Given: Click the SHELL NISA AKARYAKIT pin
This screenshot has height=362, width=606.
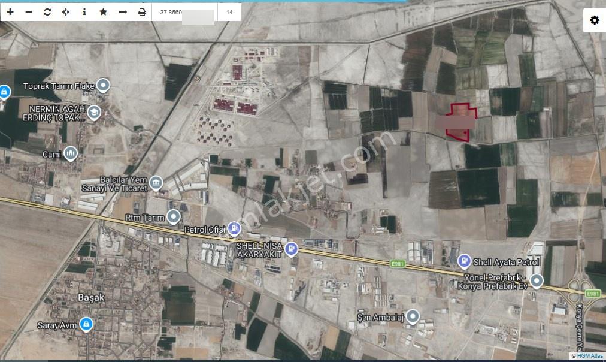Looking at the screenshot, I should [291, 249].
